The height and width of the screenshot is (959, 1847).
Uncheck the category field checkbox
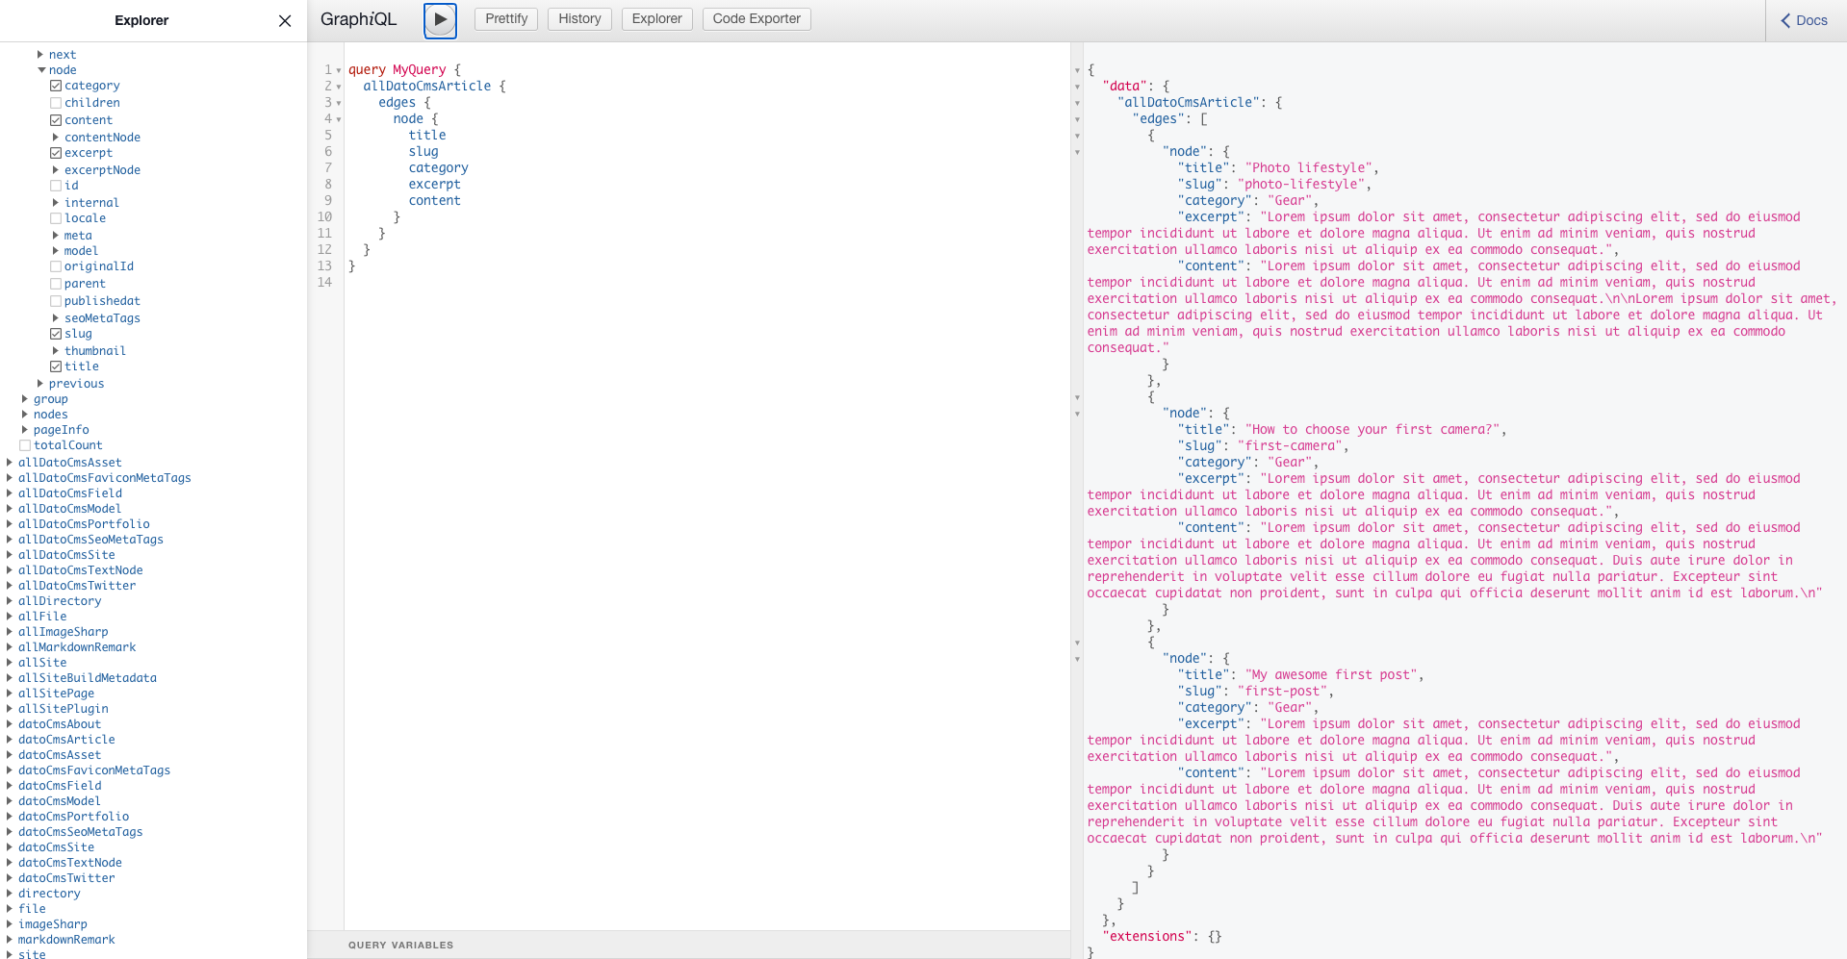coord(56,86)
